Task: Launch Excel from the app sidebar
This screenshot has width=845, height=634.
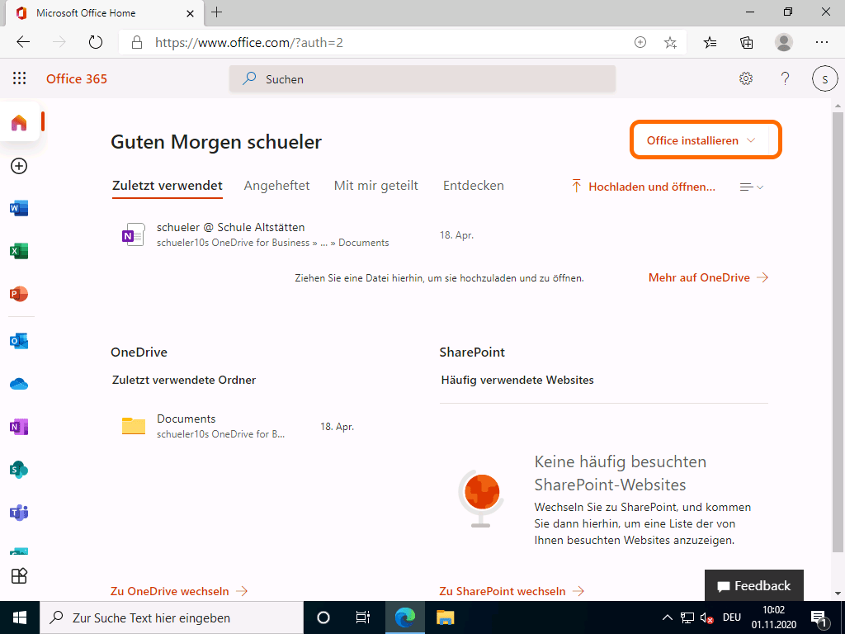Action: tap(18, 251)
